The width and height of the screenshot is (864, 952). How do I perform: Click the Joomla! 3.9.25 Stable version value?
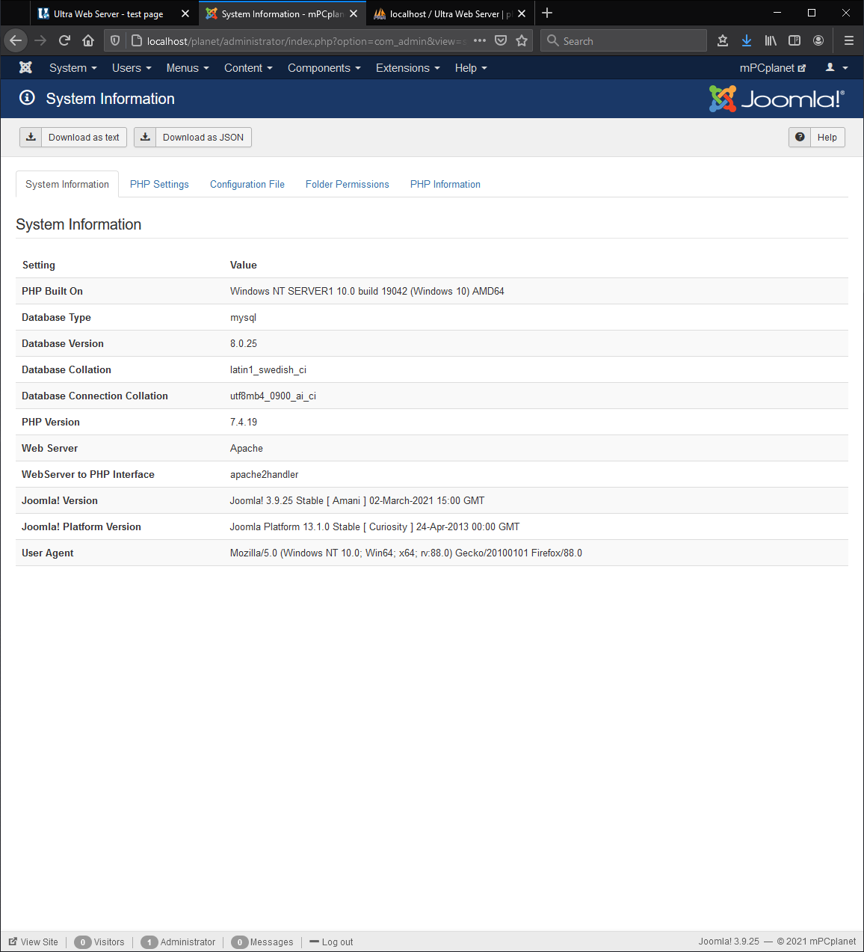(357, 500)
